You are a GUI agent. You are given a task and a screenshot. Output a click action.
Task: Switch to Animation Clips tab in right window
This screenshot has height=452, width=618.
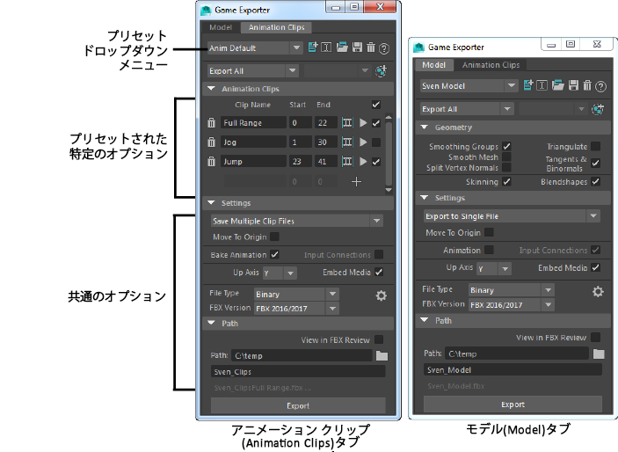[x=491, y=65]
